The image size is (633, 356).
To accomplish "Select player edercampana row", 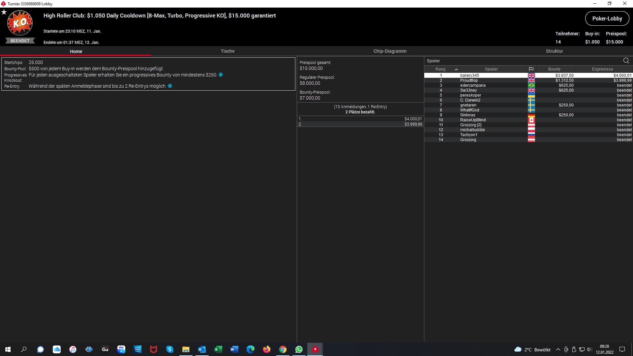I will pos(473,85).
